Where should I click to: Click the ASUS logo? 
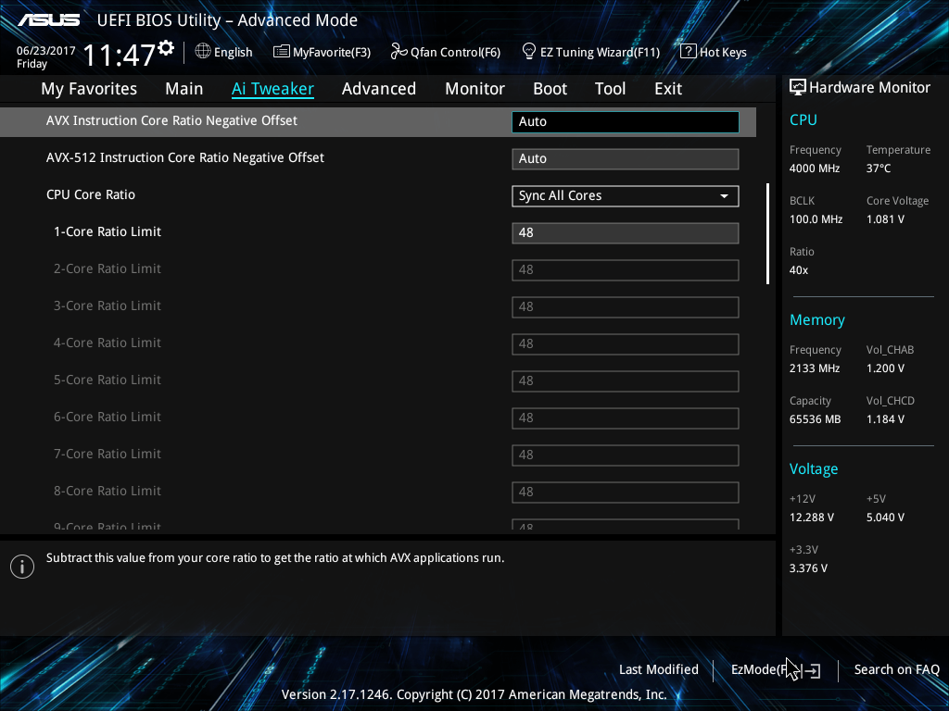pyautogui.click(x=48, y=20)
